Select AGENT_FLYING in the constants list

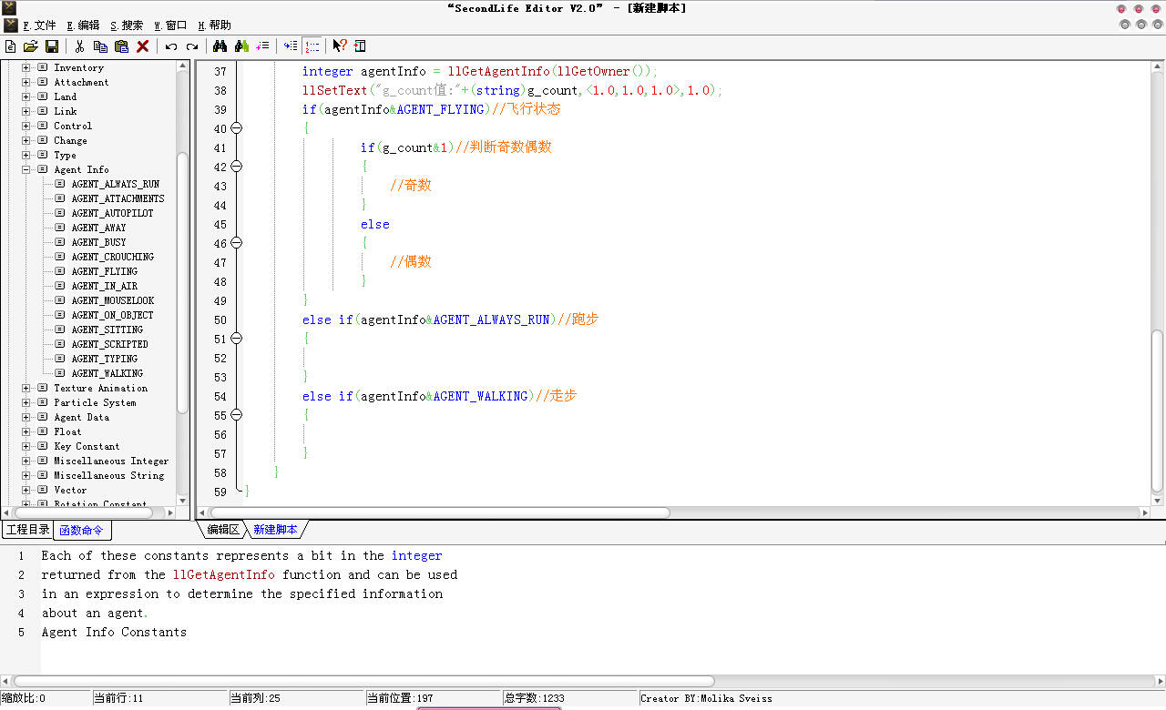click(x=104, y=271)
